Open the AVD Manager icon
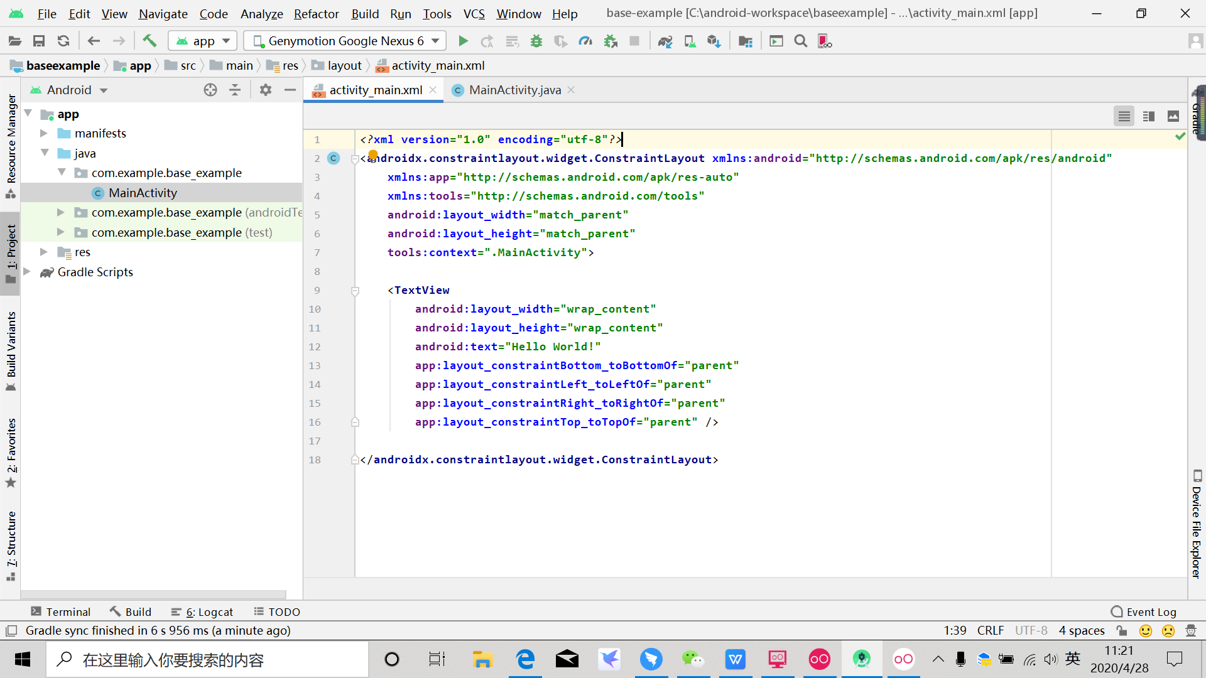1206x678 pixels. click(690, 41)
